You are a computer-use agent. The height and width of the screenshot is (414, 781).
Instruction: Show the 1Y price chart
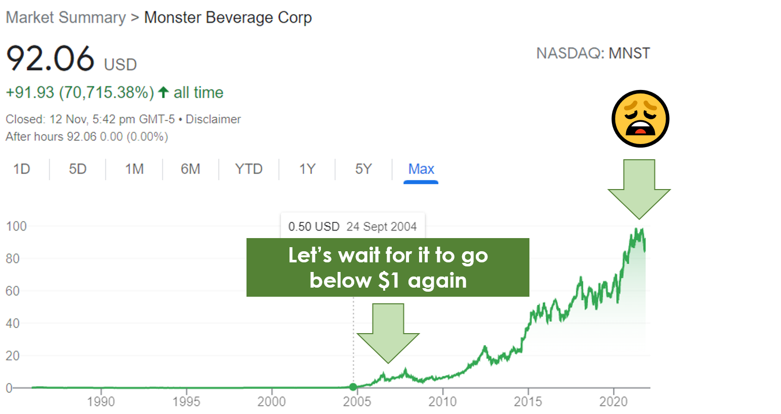pos(307,169)
